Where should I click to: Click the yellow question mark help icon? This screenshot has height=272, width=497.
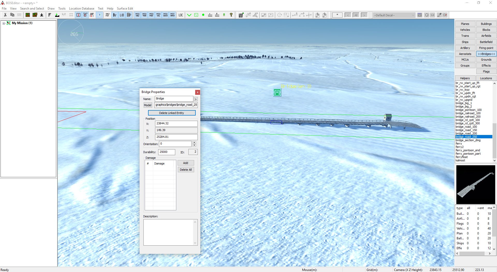pos(231,15)
